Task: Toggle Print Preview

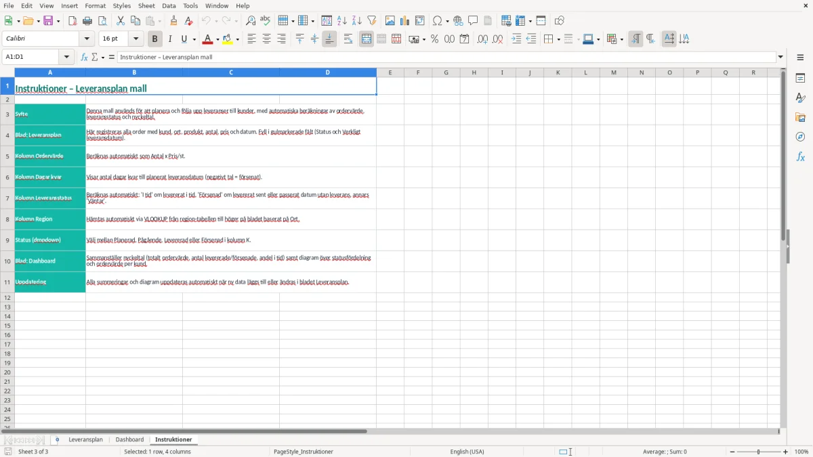Action: tap(102, 21)
